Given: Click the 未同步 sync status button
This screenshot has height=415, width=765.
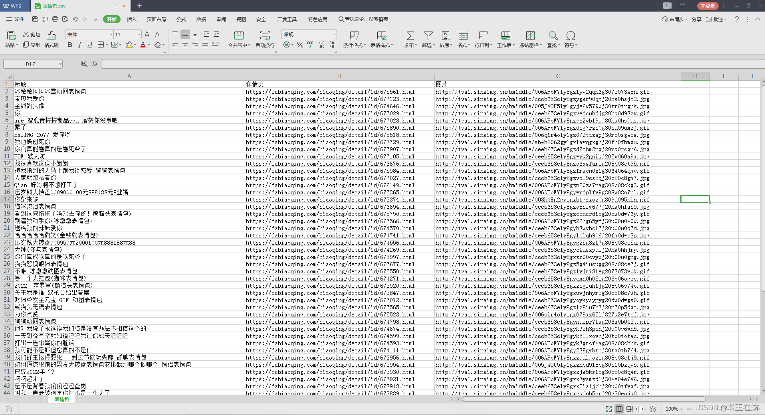Looking at the screenshot, I should click(x=674, y=19).
